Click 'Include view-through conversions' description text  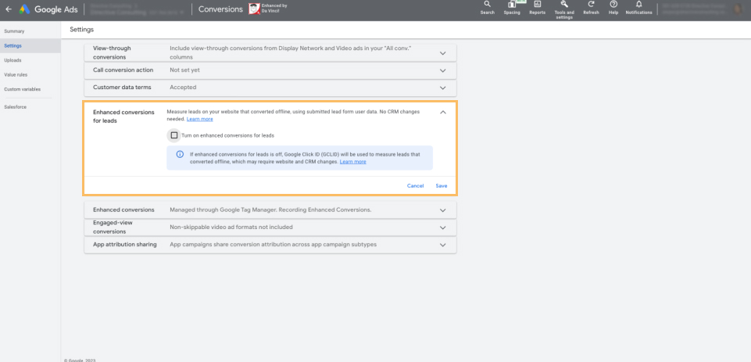[x=291, y=52]
